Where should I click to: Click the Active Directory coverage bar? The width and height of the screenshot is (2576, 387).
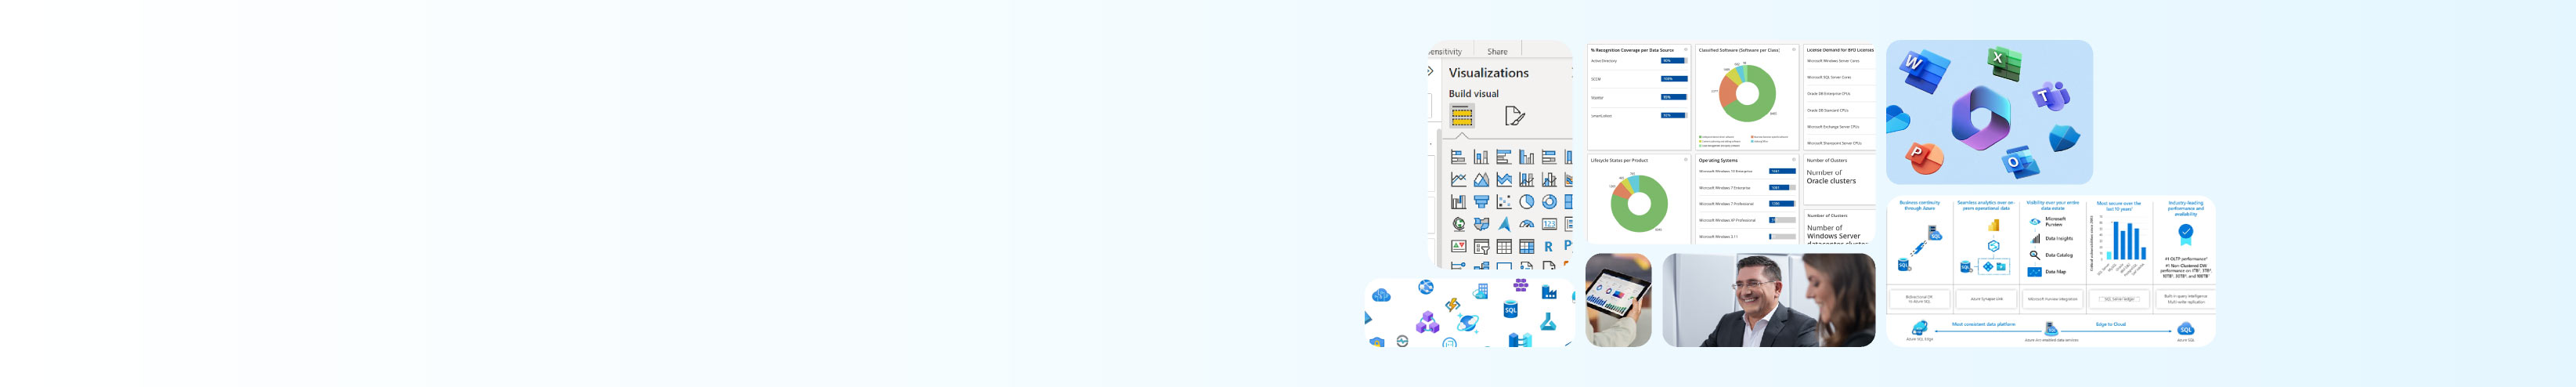(x=1674, y=61)
